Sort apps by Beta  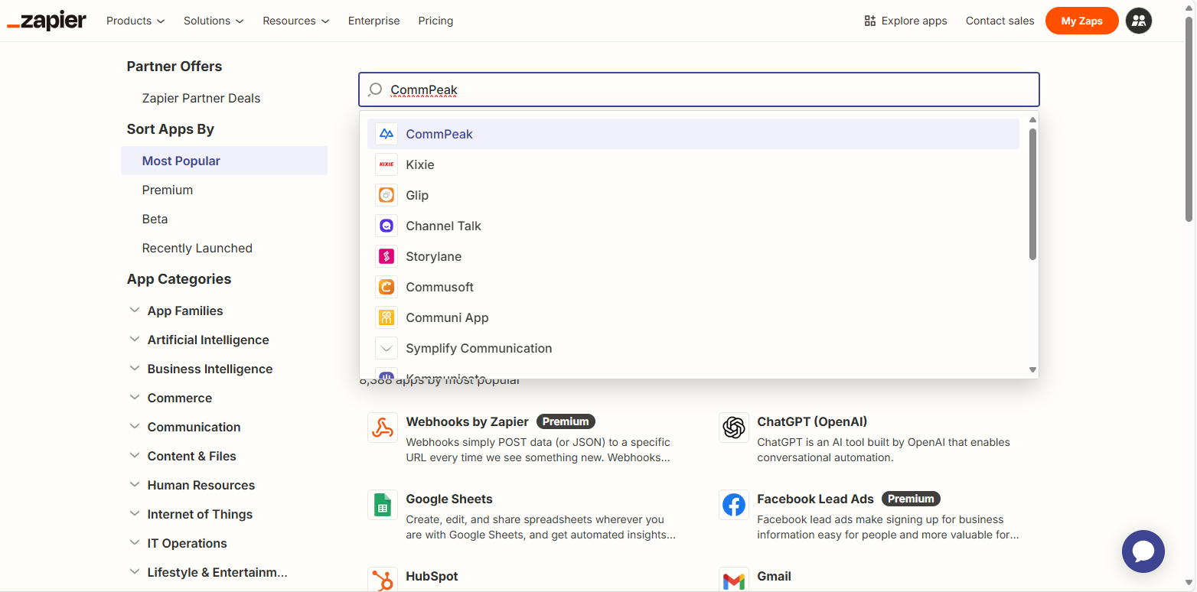pyautogui.click(x=155, y=219)
